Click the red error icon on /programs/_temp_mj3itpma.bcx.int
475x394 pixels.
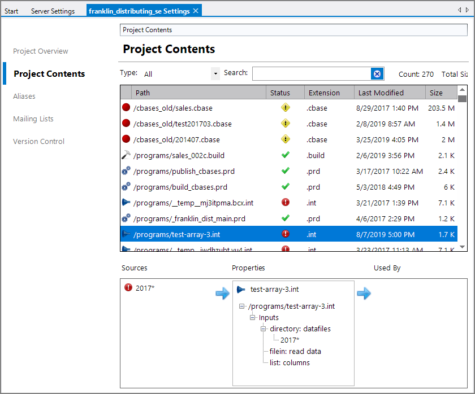point(286,202)
